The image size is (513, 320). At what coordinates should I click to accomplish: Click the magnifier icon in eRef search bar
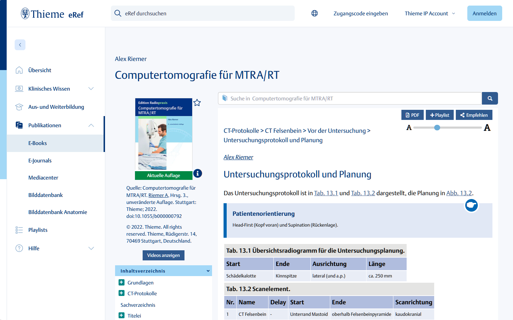[118, 13]
